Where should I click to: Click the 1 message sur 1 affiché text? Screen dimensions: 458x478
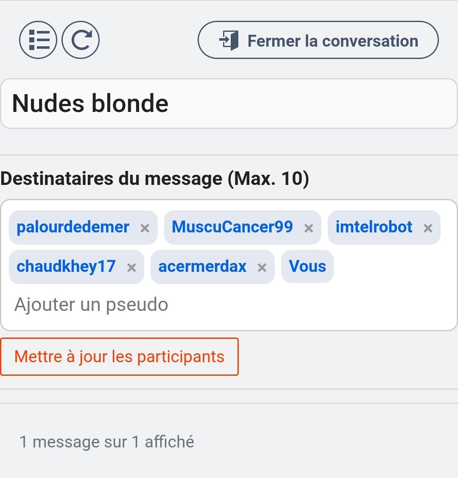[106, 442]
